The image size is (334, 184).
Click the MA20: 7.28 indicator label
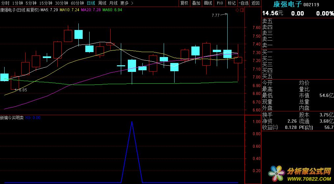[91, 10]
